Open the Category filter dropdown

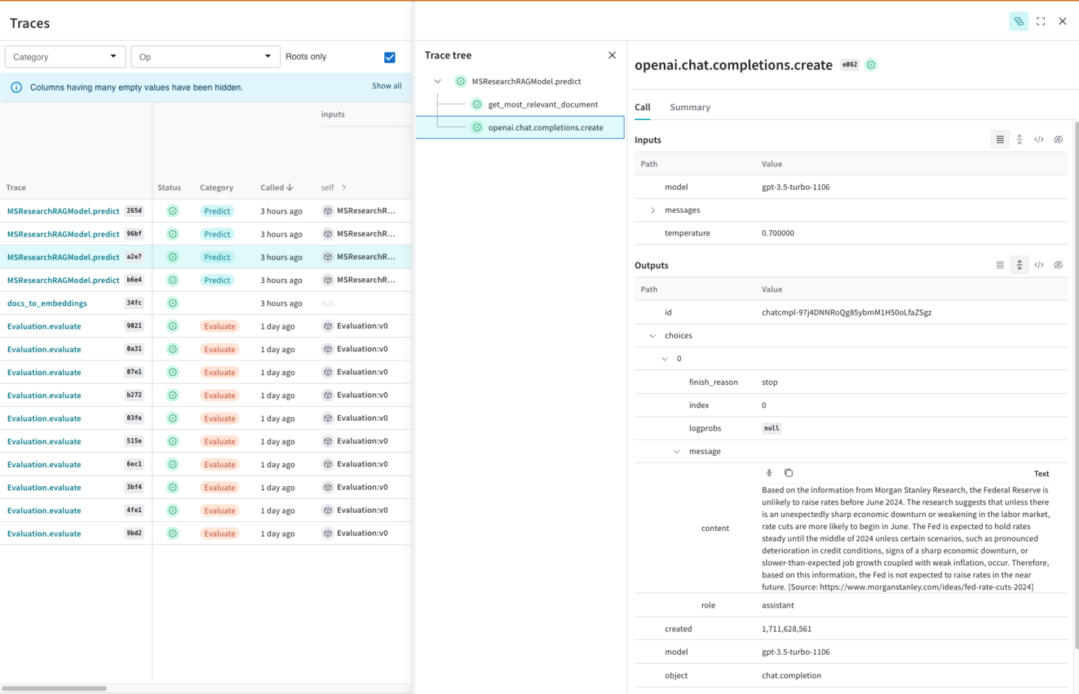tap(65, 57)
